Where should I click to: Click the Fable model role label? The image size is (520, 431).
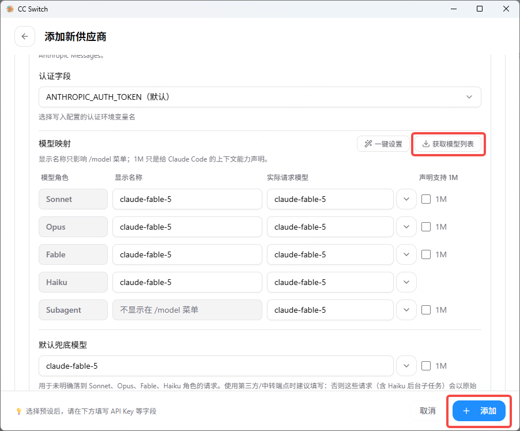click(73, 254)
